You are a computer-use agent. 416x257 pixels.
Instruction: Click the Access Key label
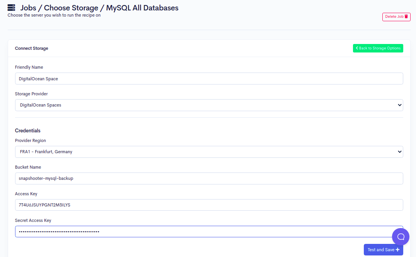tap(26, 194)
